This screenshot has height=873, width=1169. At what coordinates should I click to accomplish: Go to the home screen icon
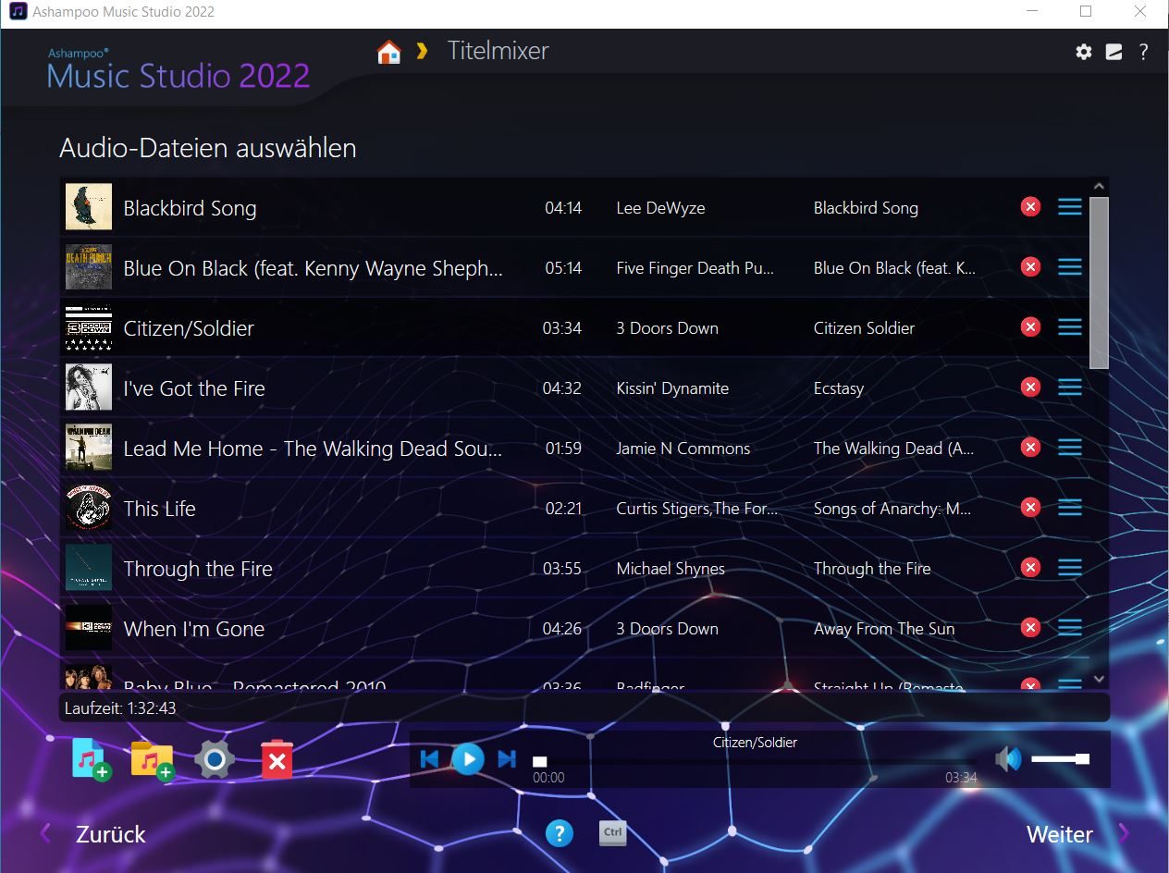(389, 52)
